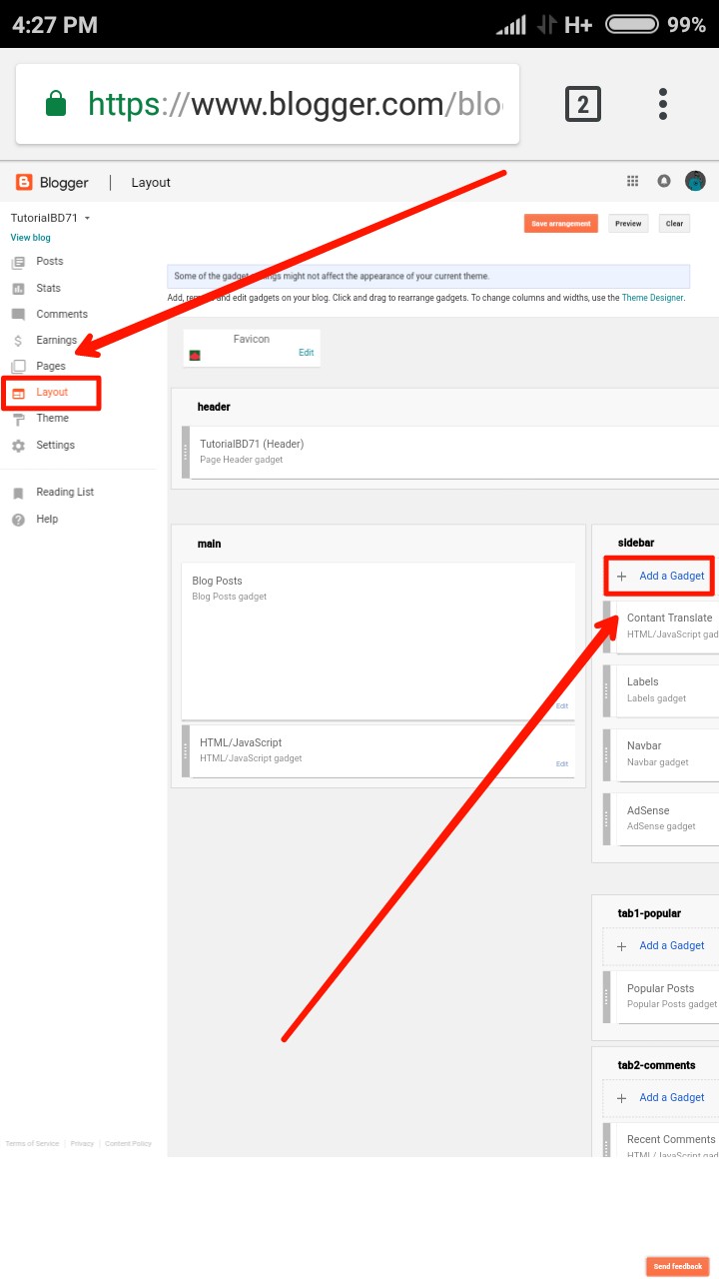Tap the green secure padlock icon

57,104
